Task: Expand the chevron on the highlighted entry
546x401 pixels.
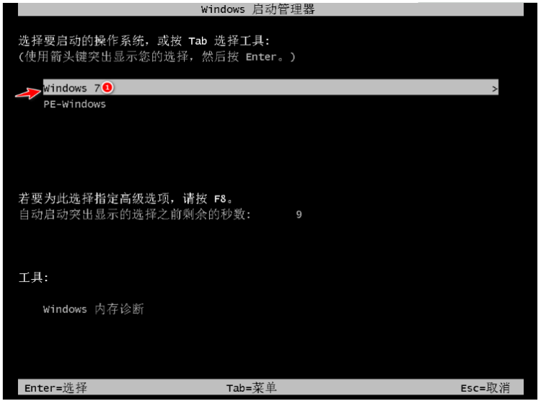Action: pos(494,89)
